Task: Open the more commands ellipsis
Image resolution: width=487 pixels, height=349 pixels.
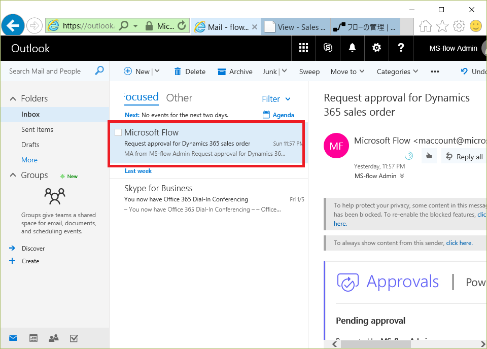Action: [x=435, y=72]
